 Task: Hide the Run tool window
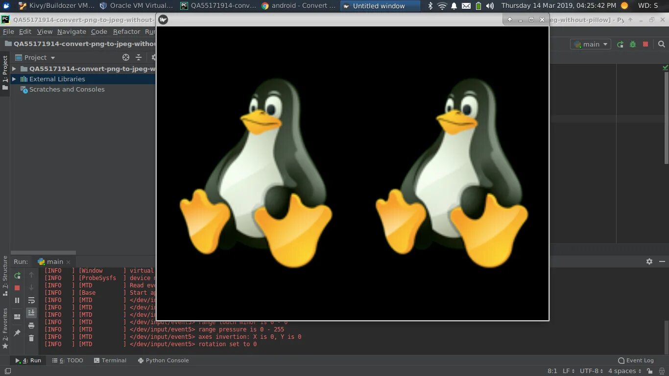tap(662, 261)
